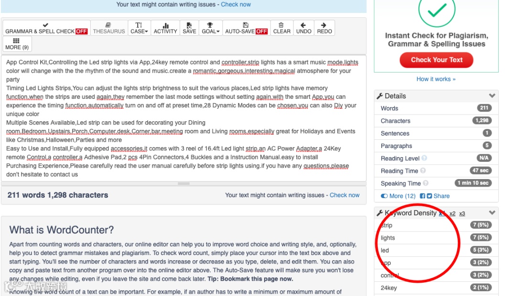
Task: Toggle the Auto-Save off button
Action: 247,28
